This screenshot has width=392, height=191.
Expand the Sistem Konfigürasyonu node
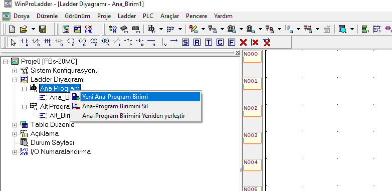15,71
